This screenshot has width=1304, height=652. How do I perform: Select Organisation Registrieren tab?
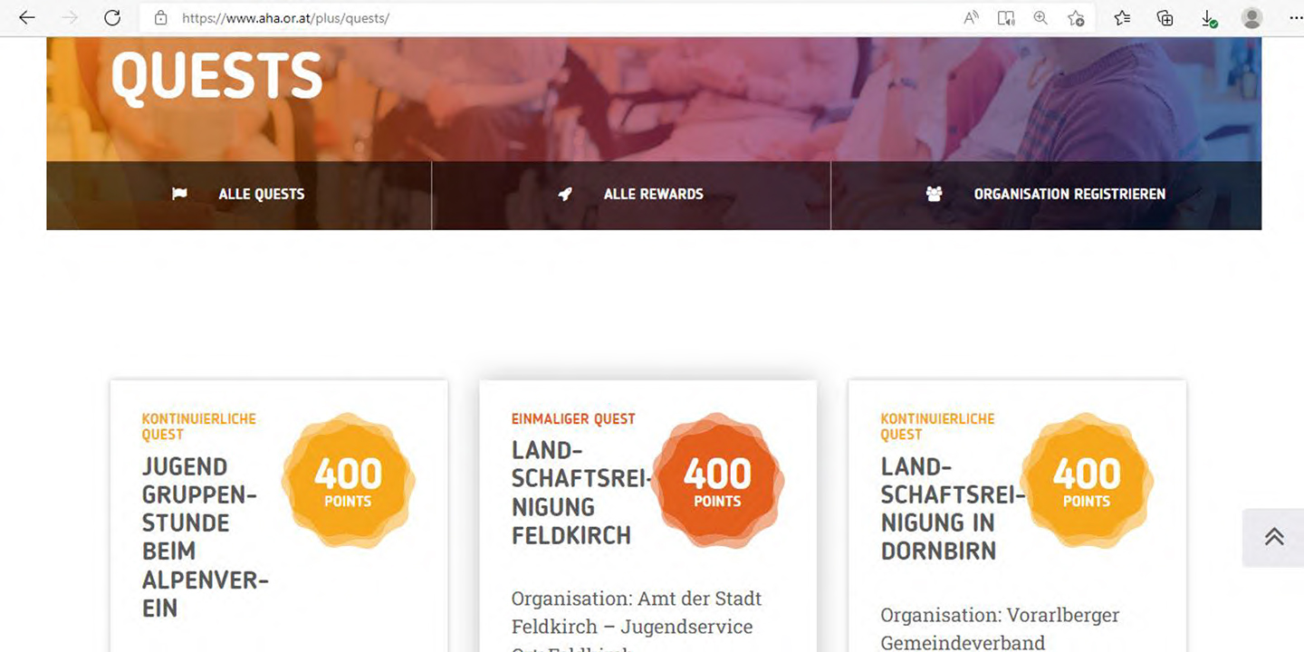pyautogui.click(x=1046, y=195)
